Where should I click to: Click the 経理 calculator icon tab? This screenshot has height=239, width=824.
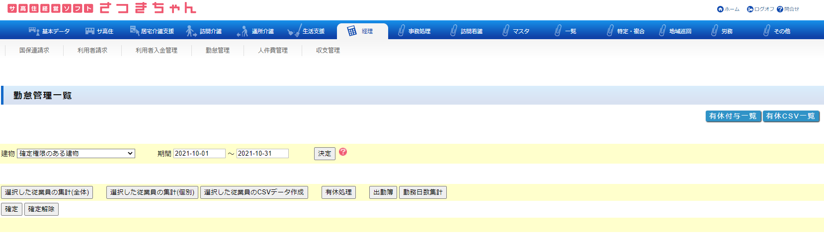click(352, 31)
